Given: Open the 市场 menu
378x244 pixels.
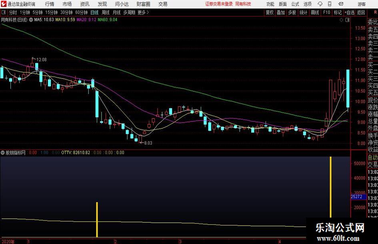Looking at the screenshot, I should click(x=67, y=4).
